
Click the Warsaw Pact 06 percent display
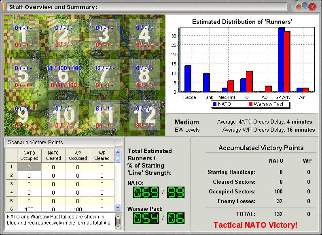[176, 218]
